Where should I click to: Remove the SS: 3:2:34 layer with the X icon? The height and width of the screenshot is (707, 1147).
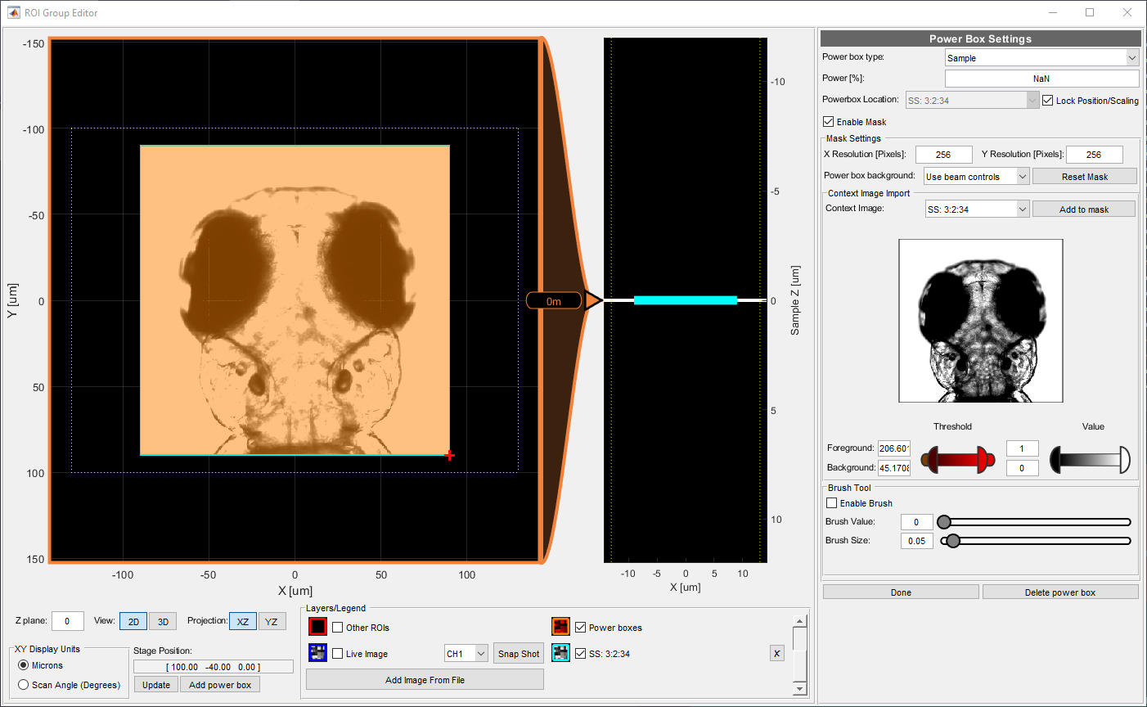tap(776, 653)
